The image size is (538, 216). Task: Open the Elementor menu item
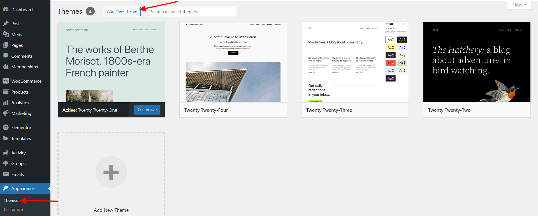point(25,127)
